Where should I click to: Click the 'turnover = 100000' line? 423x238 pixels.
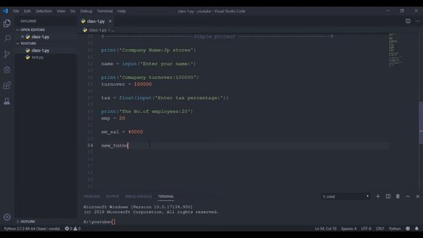[x=126, y=84]
